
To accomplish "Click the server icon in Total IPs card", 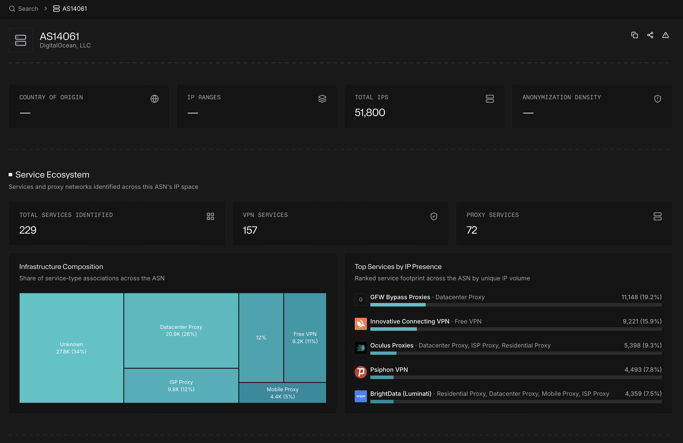I will point(490,98).
